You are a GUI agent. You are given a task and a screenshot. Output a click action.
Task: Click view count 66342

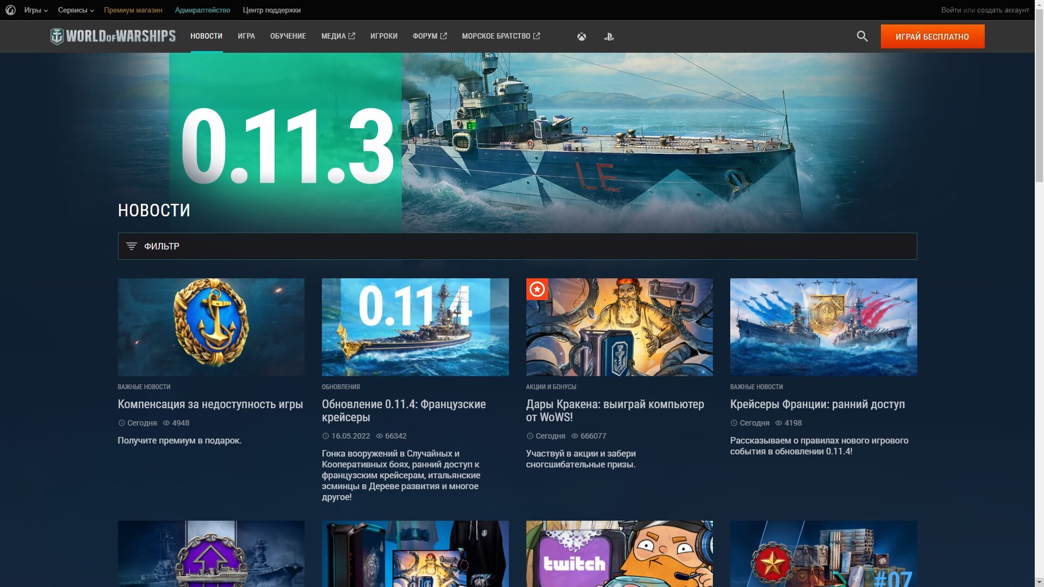[x=395, y=436]
